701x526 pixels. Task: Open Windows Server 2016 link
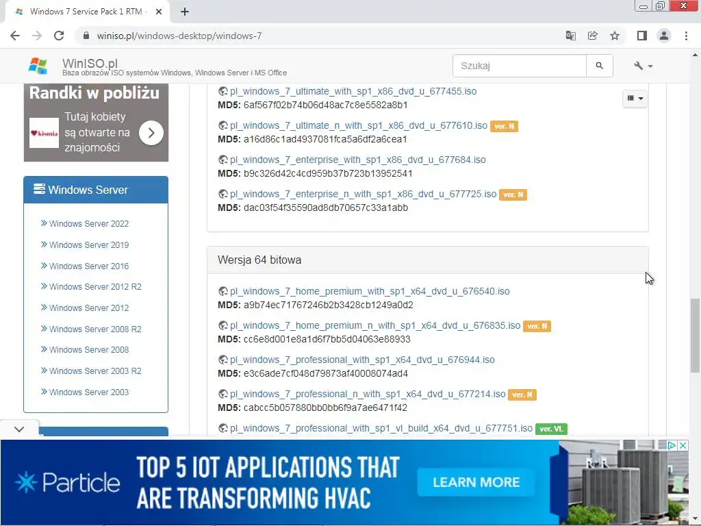click(88, 266)
